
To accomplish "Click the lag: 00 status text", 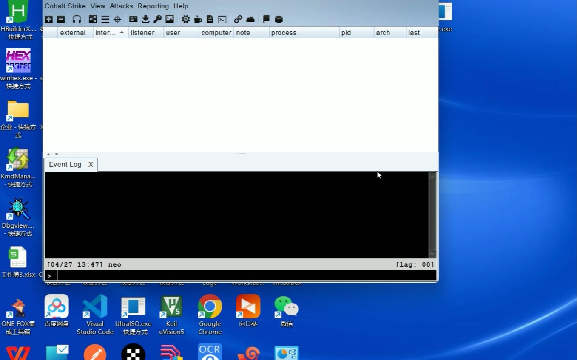I will (415, 264).
